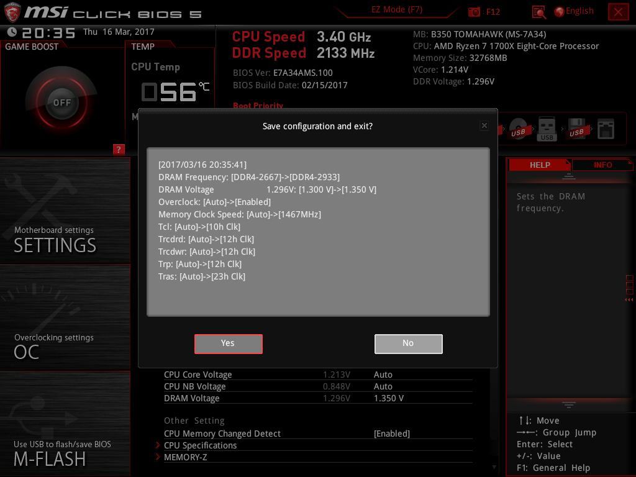Select the INFO tab
Screen dimensions: 636x477
602,165
